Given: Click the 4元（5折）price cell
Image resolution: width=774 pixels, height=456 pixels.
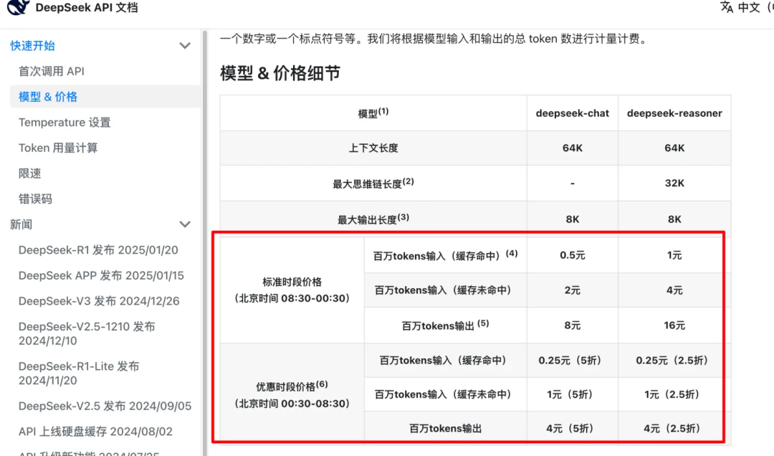Looking at the screenshot, I should point(572,428).
